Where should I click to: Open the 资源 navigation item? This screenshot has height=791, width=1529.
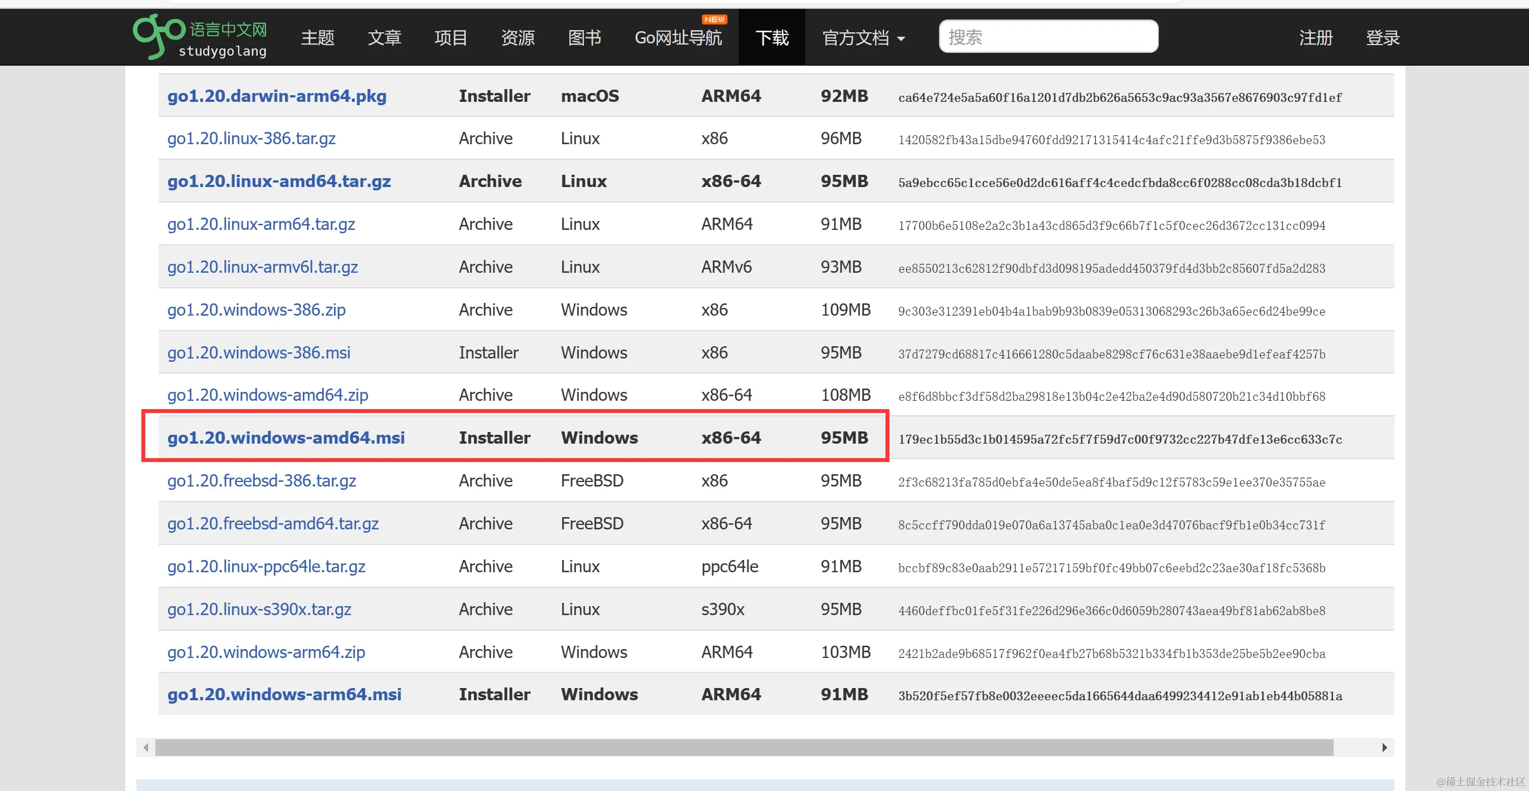pyautogui.click(x=518, y=38)
